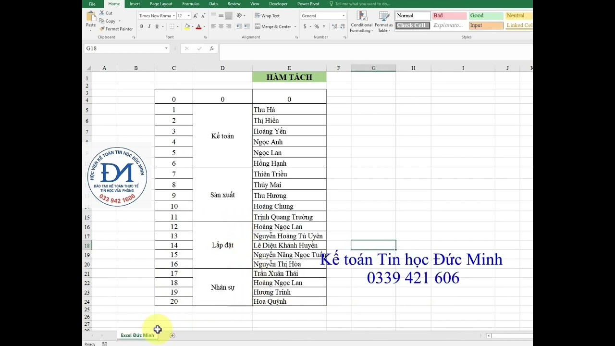This screenshot has height=346, width=615.
Task: Apply the Normal cell style
Action: click(413, 16)
